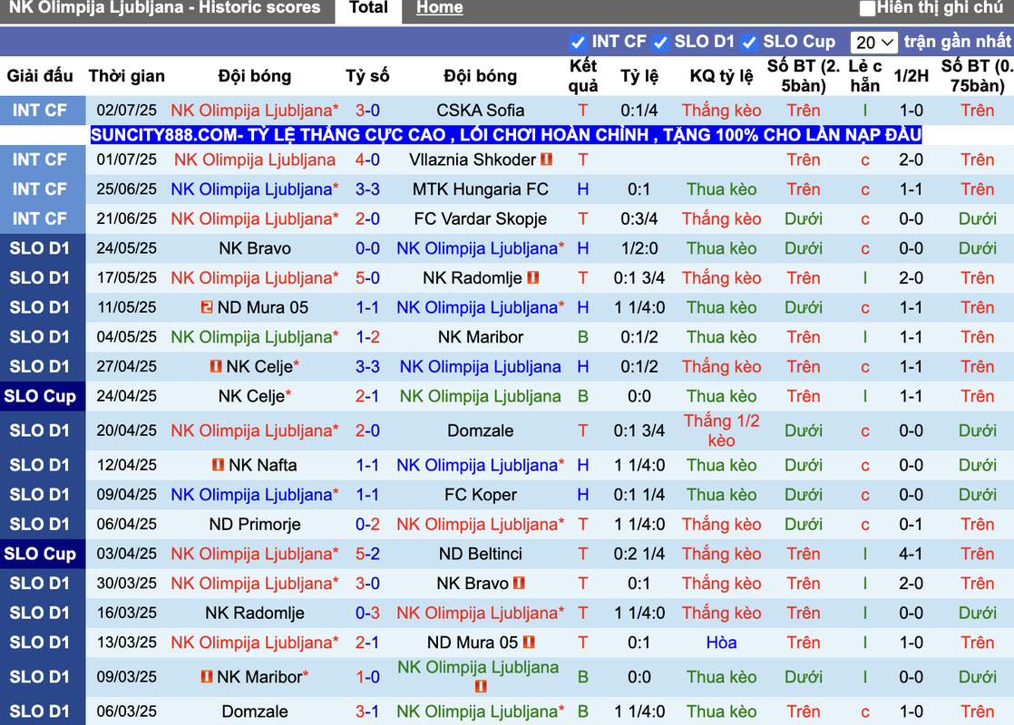Click the Giải đấu column header
1014x725 pixels.
[40, 76]
